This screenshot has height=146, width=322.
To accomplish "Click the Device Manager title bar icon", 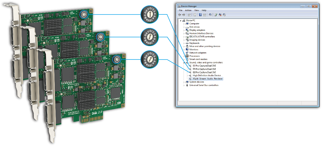I will click(179, 6).
